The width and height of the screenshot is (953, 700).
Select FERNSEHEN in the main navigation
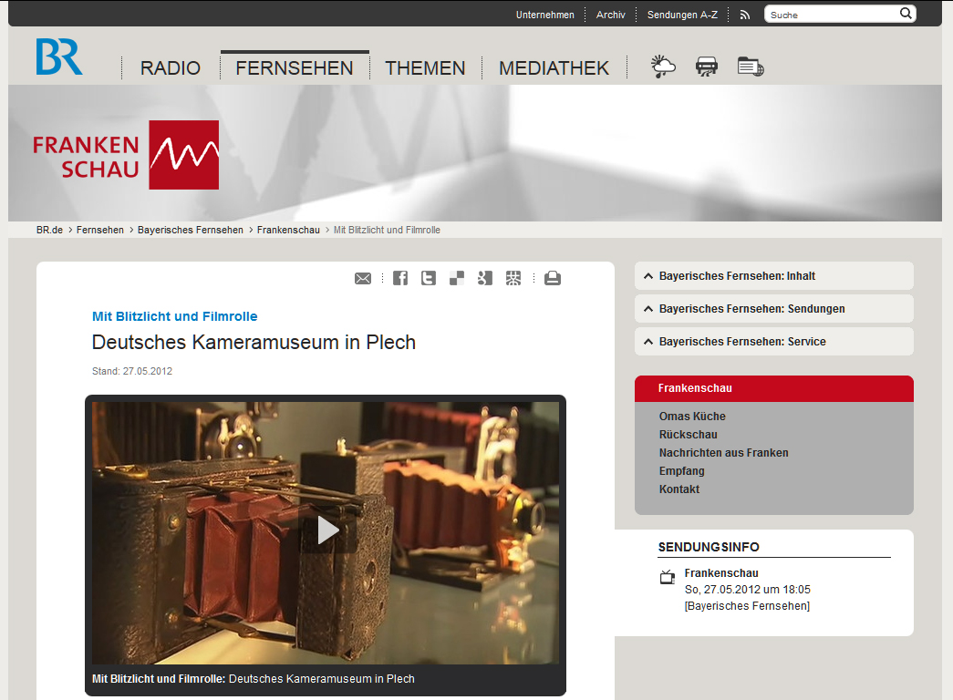coord(295,68)
